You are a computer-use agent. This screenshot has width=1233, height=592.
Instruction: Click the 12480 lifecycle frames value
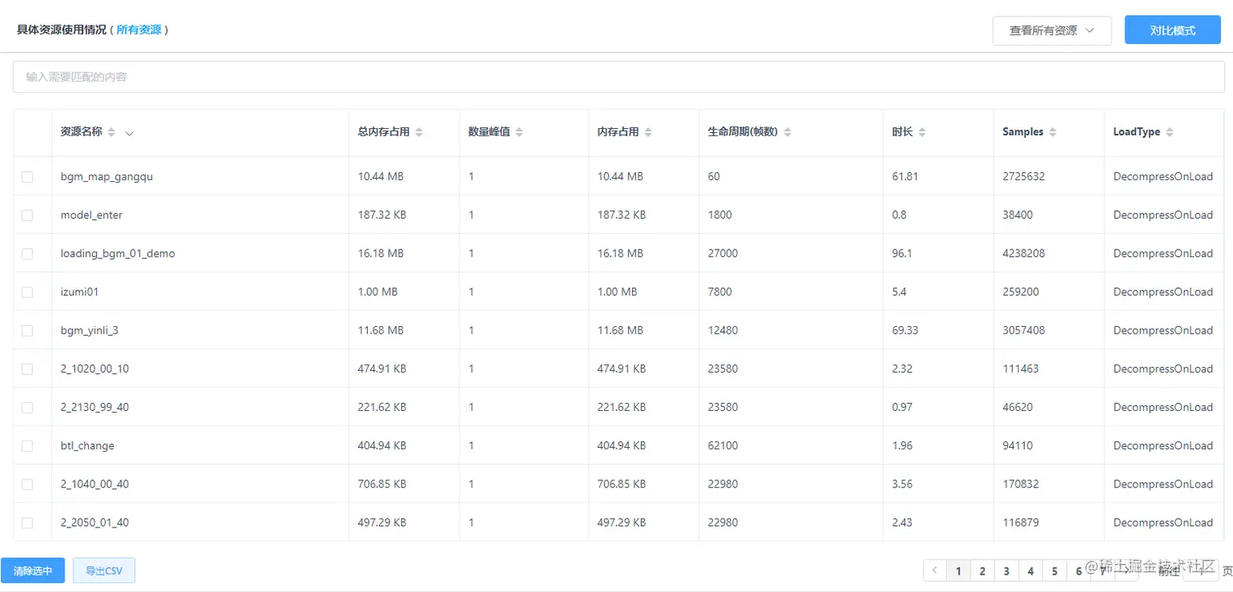(x=723, y=330)
